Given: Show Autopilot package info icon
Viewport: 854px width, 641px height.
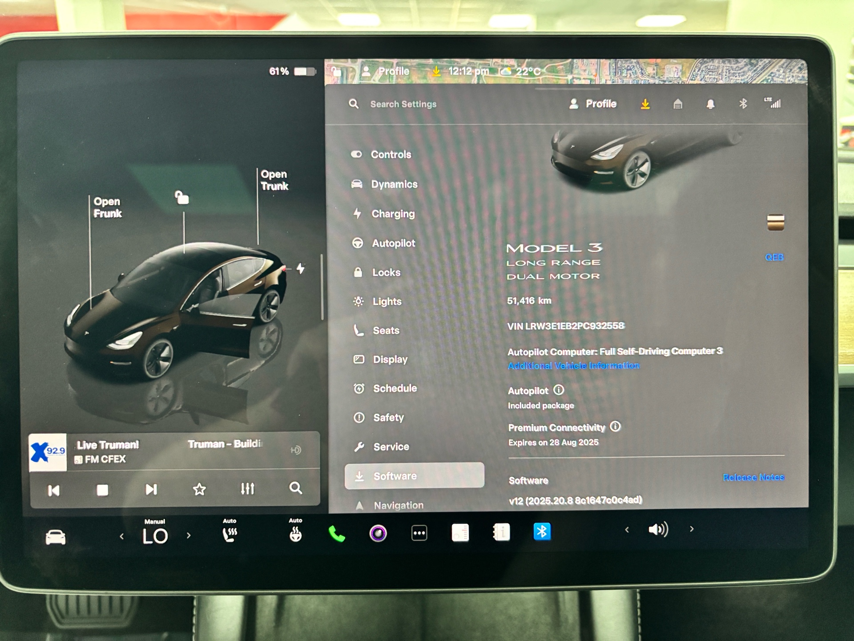Looking at the screenshot, I should click(559, 390).
